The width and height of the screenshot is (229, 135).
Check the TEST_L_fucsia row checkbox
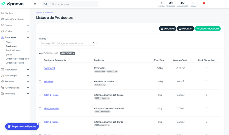[40, 95]
